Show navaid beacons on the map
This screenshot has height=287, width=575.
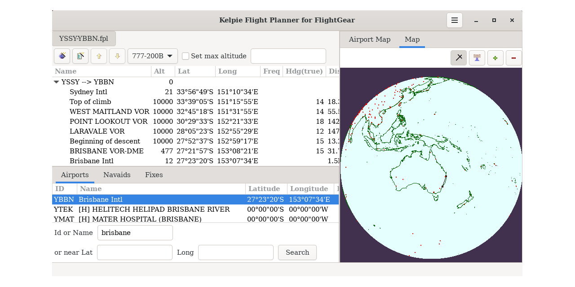point(477,58)
